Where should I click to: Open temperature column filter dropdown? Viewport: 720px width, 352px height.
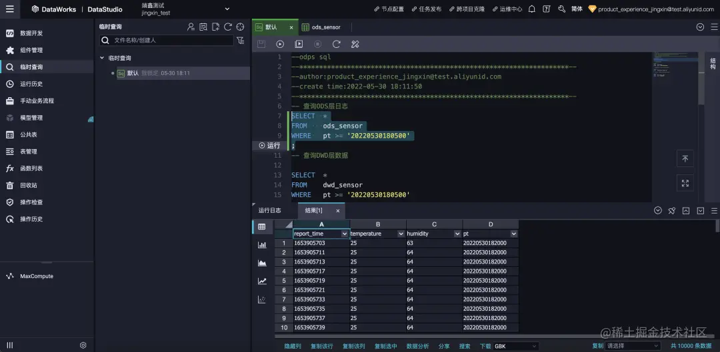pyautogui.click(x=401, y=234)
